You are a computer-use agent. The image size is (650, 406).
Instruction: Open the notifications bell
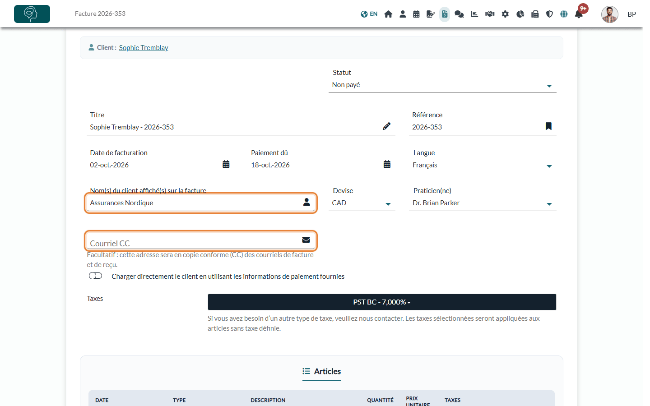579,14
